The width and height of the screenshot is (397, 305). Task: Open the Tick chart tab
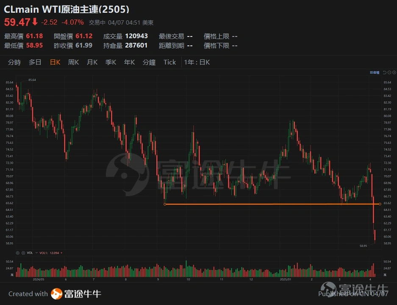169,62
